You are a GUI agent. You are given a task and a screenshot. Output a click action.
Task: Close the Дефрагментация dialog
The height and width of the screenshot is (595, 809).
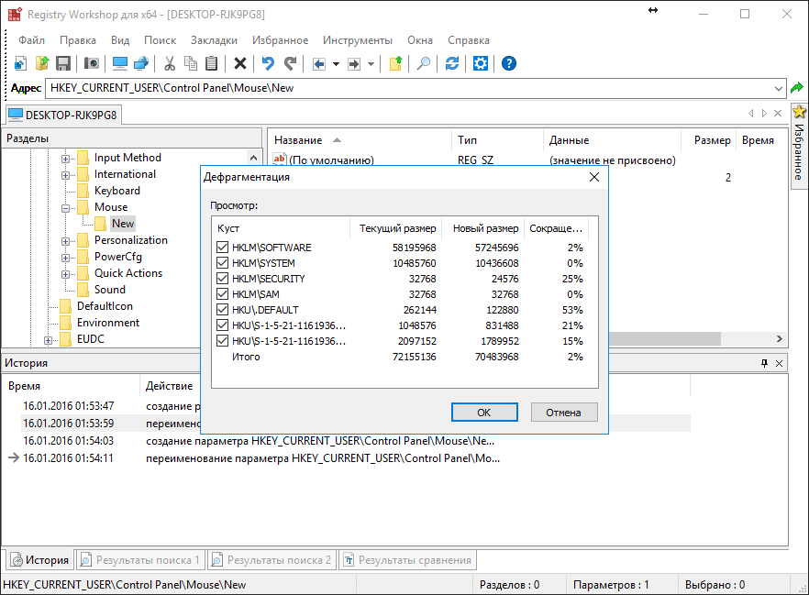coord(594,177)
